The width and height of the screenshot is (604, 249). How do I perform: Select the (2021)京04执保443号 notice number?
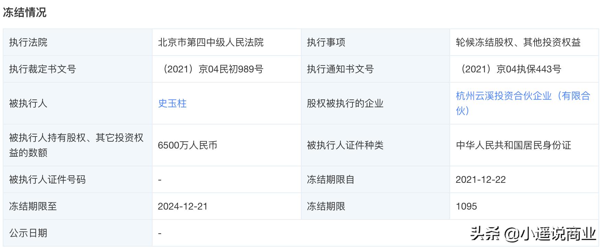pyautogui.click(x=508, y=69)
